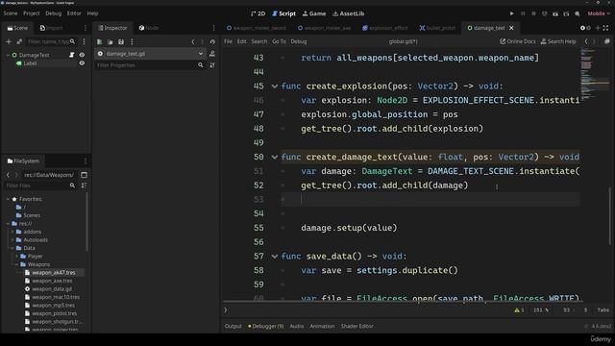Save current resource in Inspector
Image resolution: width=615 pixels, height=346 pixels.
click(x=121, y=41)
